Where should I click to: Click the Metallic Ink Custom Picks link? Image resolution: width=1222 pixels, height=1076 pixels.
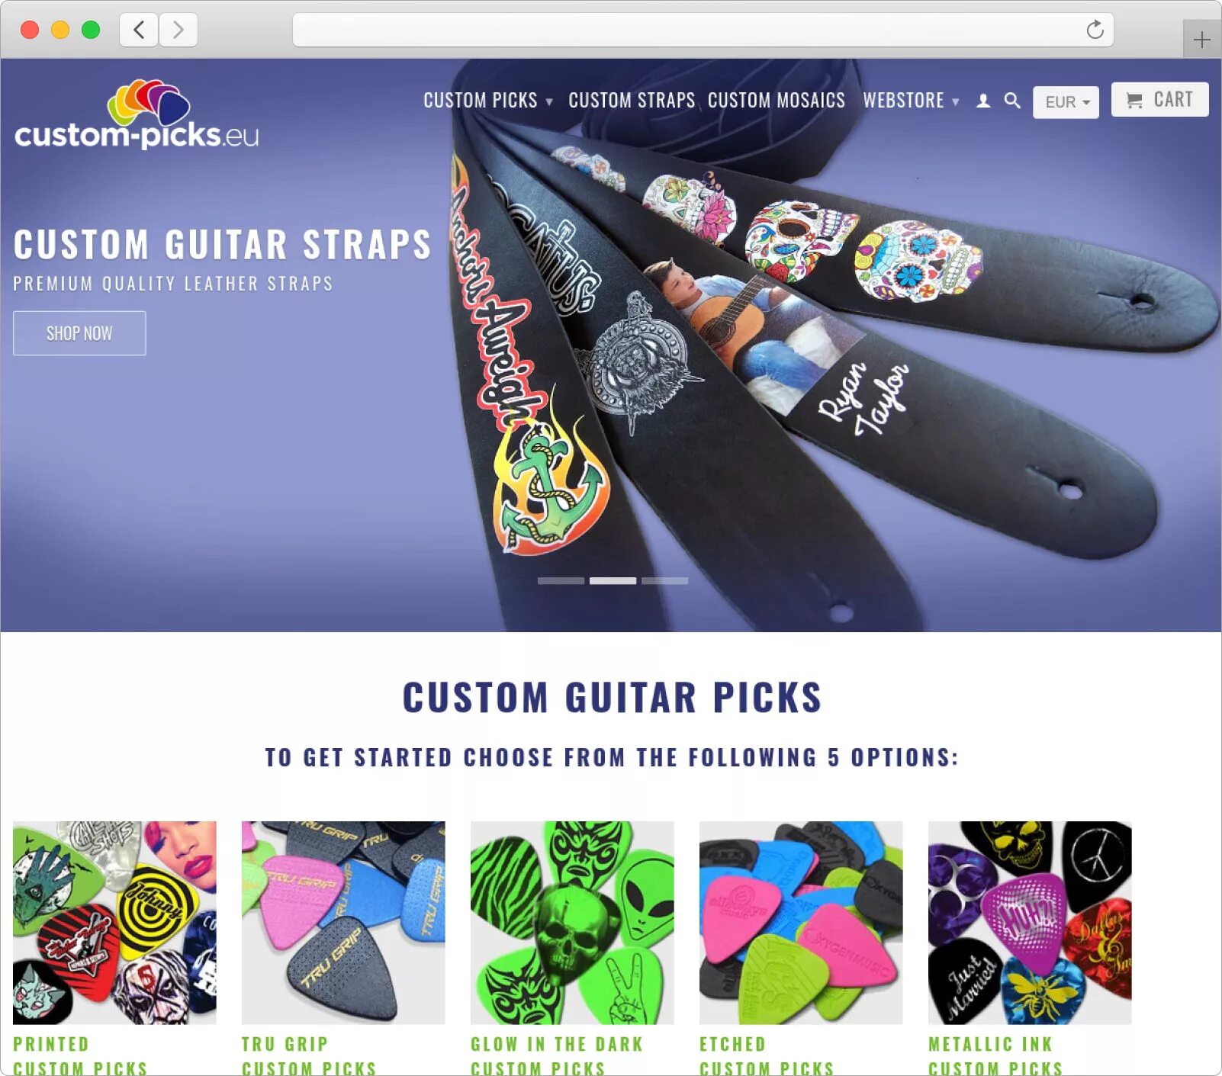[995, 1056]
